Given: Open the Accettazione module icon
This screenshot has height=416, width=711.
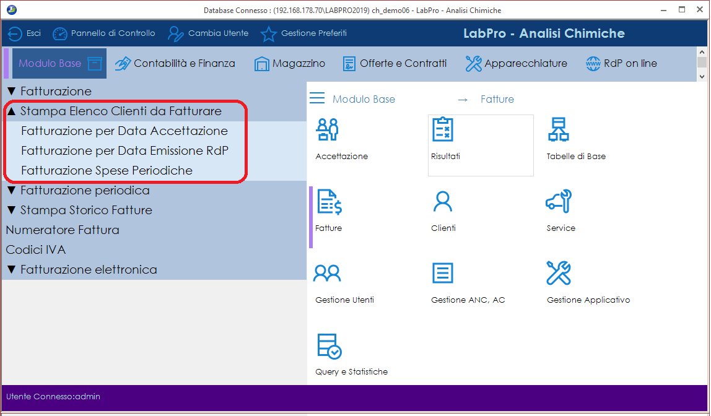Looking at the screenshot, I should 328,129.
